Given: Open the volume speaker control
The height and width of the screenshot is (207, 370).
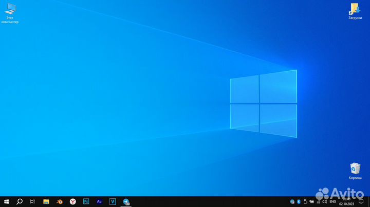Looking at the screenshot, I should coord(324,202).
